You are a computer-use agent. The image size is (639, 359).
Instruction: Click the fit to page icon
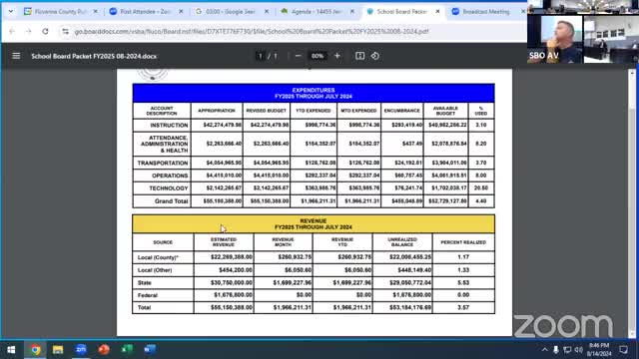coord(359,56)
